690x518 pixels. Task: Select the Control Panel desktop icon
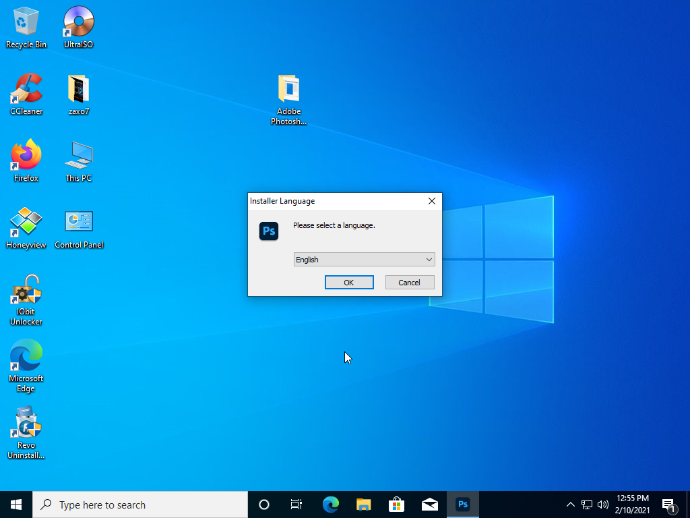(79, 228)
